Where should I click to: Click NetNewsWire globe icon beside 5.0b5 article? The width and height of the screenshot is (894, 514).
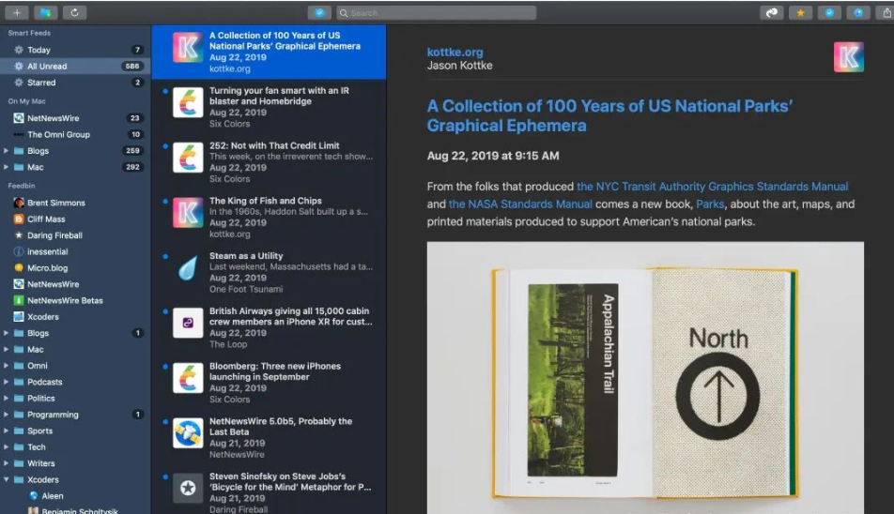(x=188, y=433)
